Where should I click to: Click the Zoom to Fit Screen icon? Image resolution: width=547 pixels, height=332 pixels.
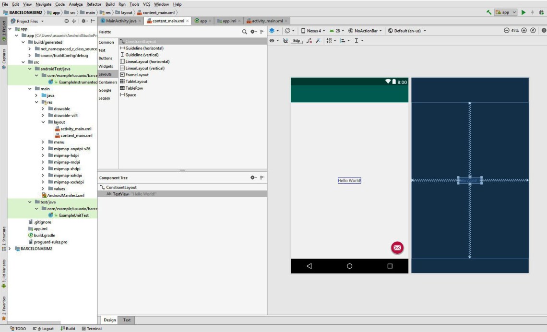(x=533, y=31)
